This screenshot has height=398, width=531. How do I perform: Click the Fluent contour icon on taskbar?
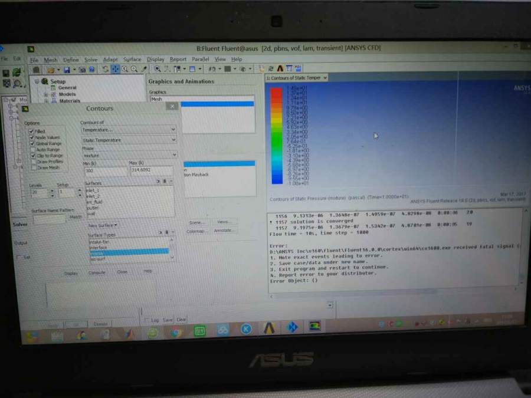pos(314,326)
